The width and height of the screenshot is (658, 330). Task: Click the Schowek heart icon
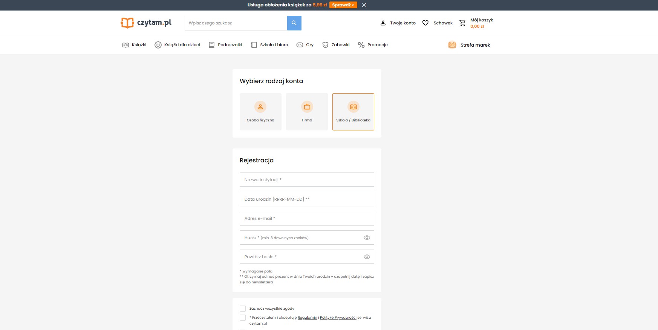[425, 23]
